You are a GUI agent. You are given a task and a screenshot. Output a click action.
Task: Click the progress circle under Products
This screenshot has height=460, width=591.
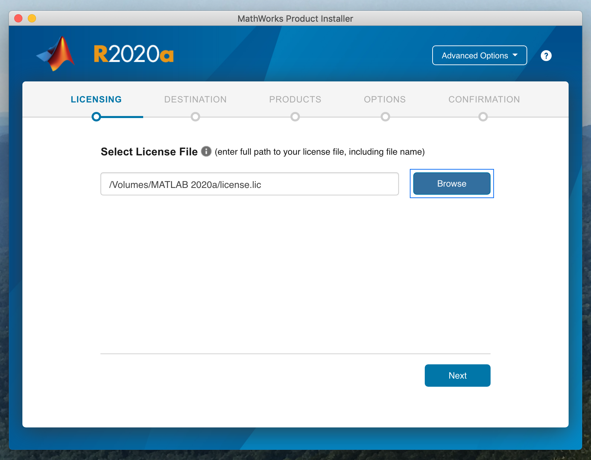pos(295,117)
